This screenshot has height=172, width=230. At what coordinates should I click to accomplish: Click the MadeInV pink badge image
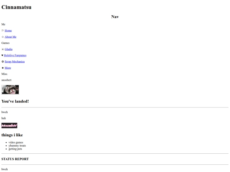point(9,125)
